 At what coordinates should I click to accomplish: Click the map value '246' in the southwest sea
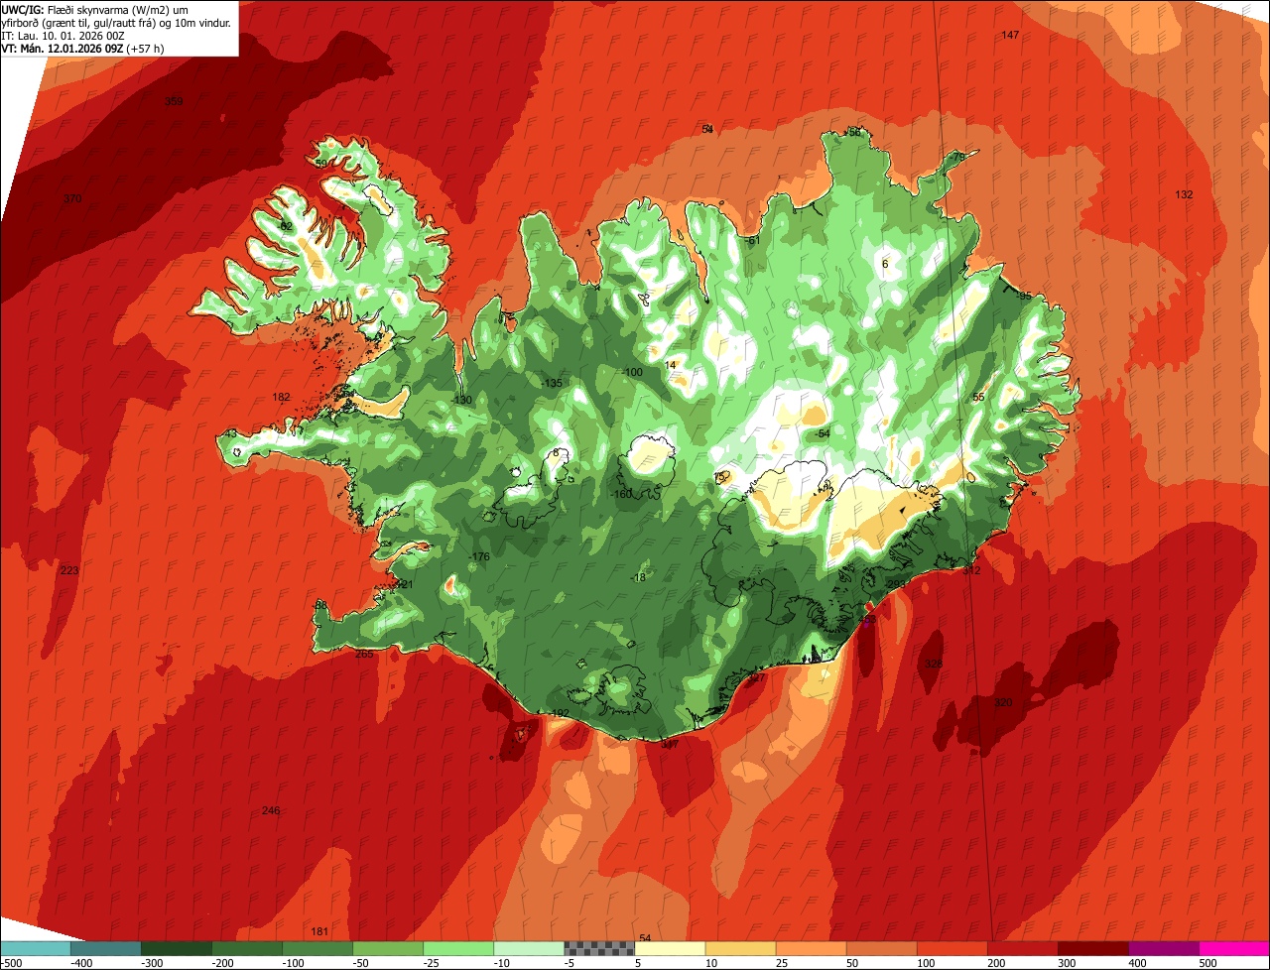click(271, 810)
